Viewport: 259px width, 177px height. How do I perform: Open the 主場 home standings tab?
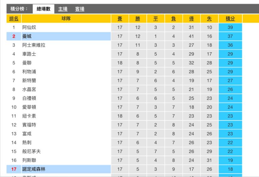(63, 9)
